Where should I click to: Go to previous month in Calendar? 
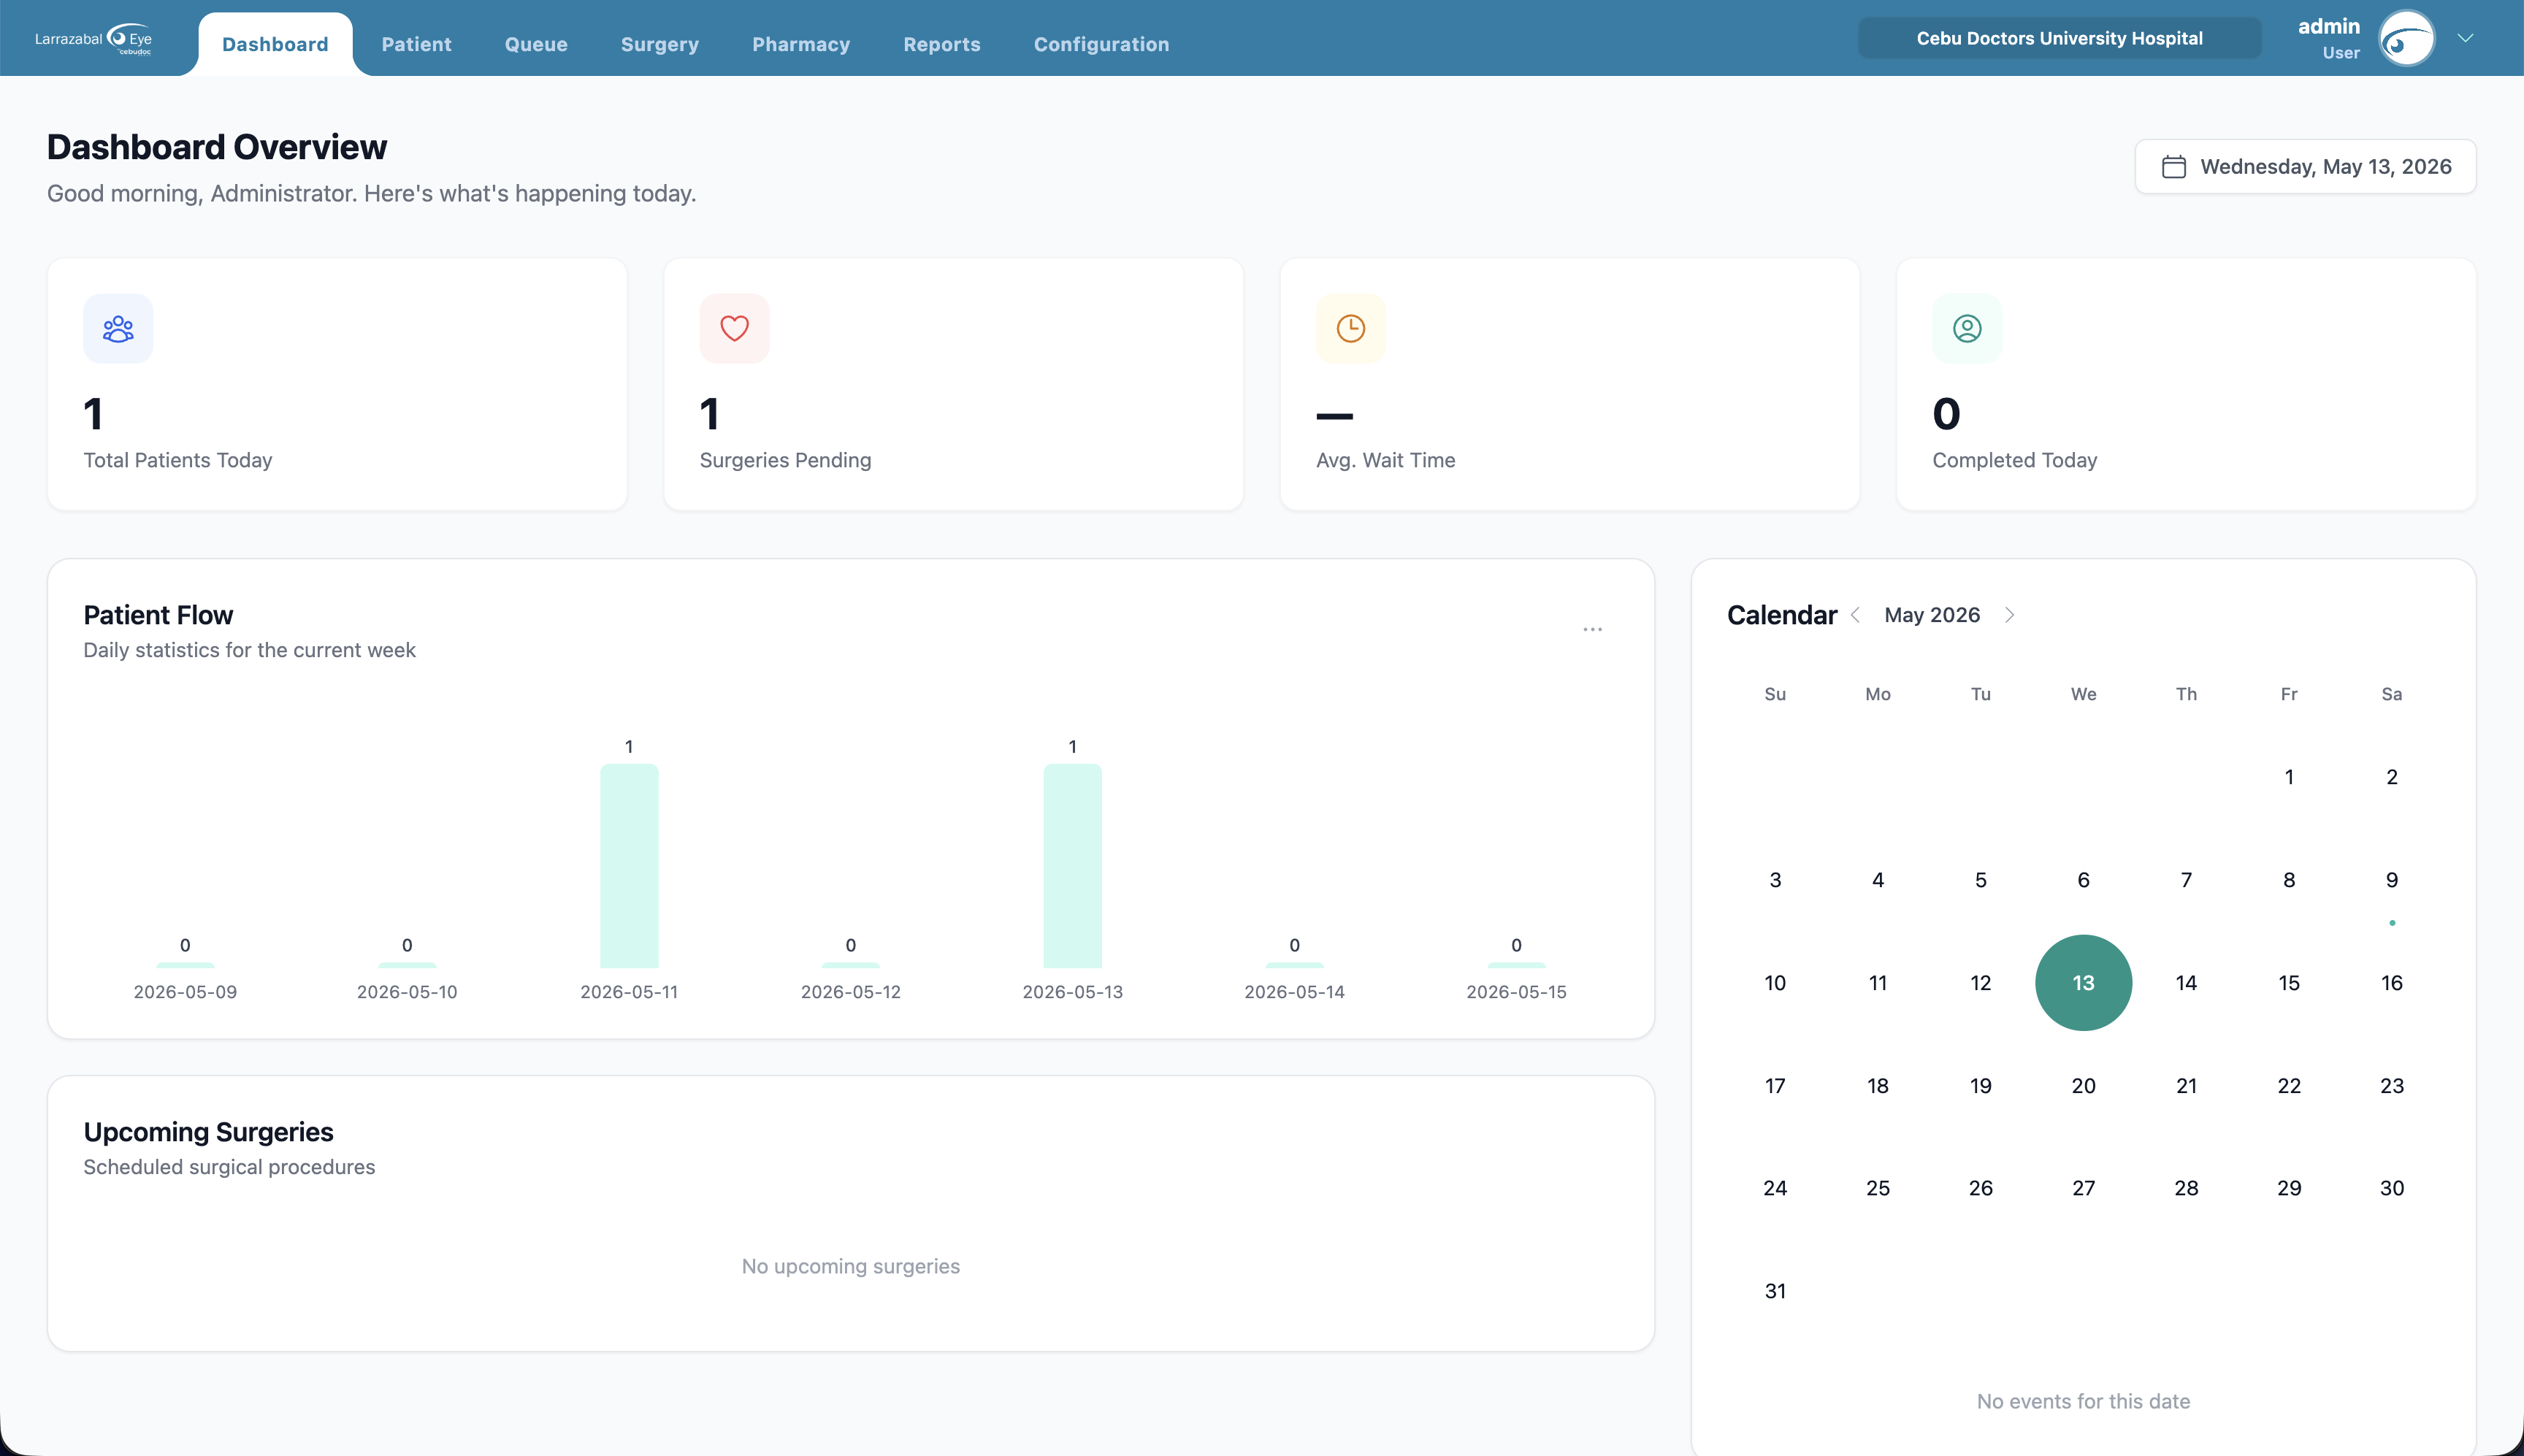point(1855,615)
